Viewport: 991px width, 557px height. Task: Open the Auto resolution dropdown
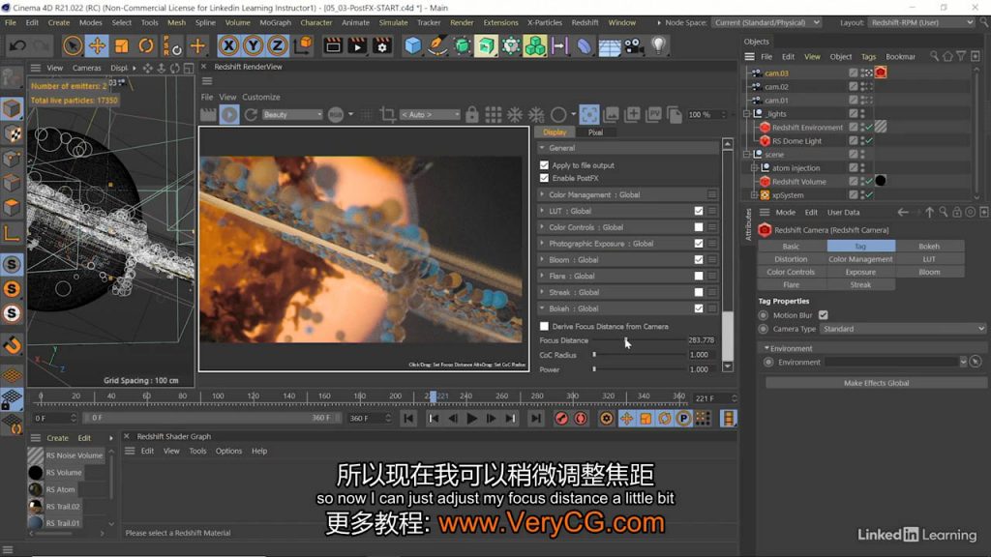click(x=430, y=115)
